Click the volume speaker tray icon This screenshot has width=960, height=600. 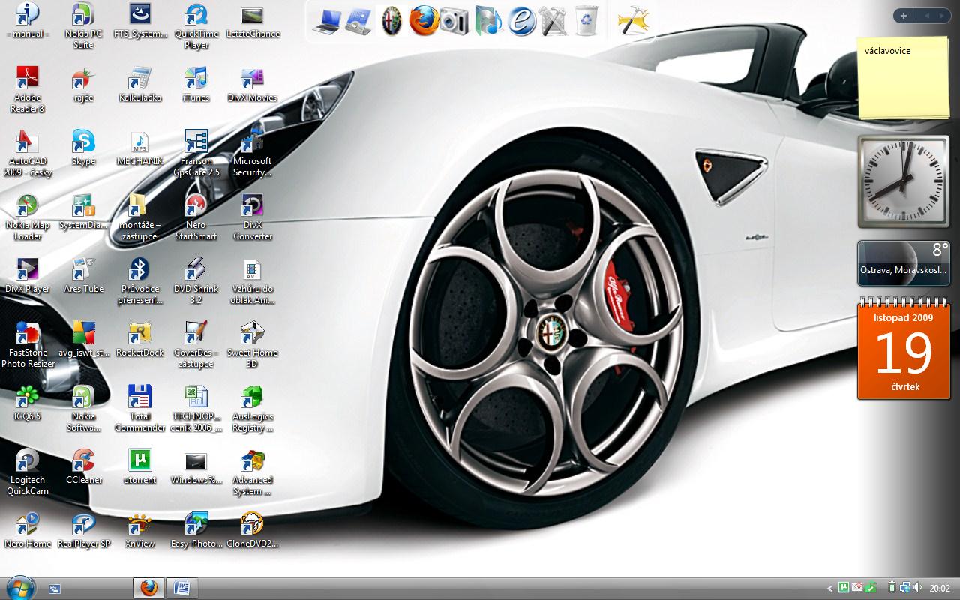(x=919, y=588)
